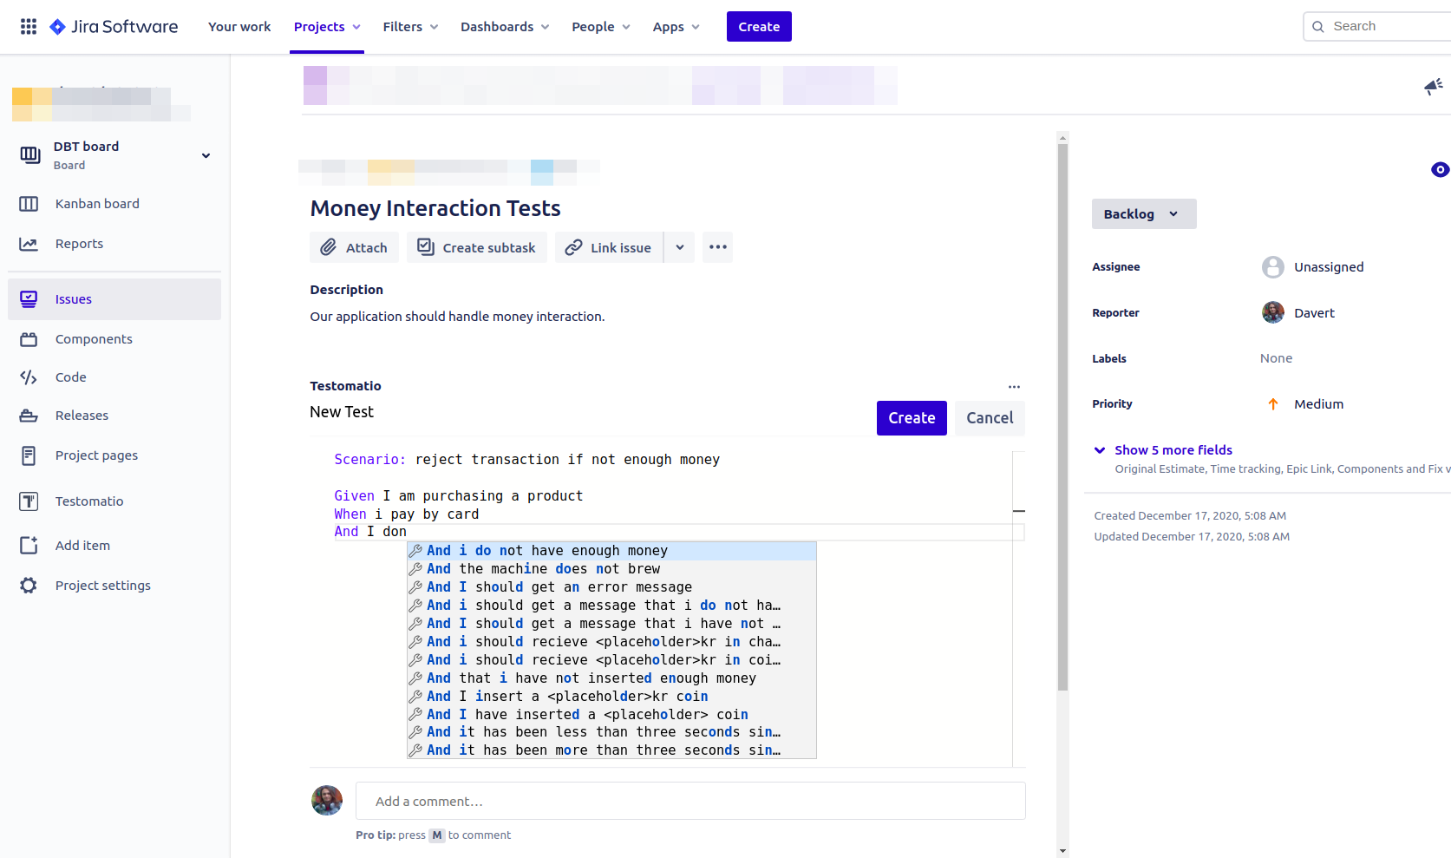Open the People dropdown menu
1451x858 pixels.
click(x=601, y=27)
